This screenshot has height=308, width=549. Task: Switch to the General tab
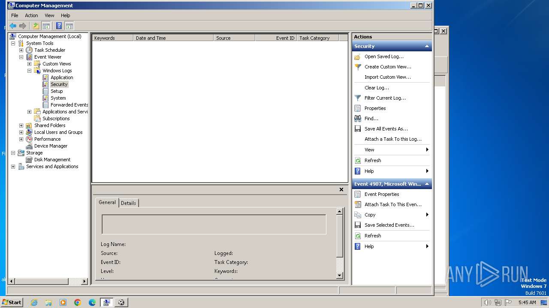107,202
